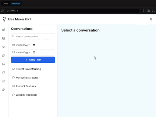The image size is (156, 117).
Task: Open calendar picker on first date field
Action: (x=34, y=45)
